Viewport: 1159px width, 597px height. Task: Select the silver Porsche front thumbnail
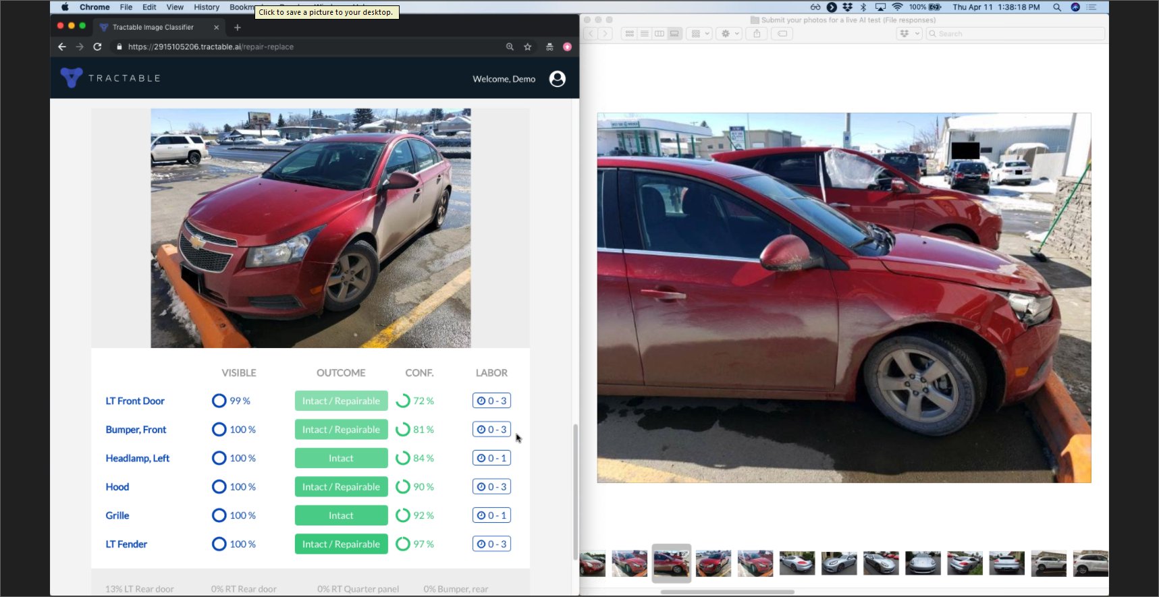pos(923,563)
